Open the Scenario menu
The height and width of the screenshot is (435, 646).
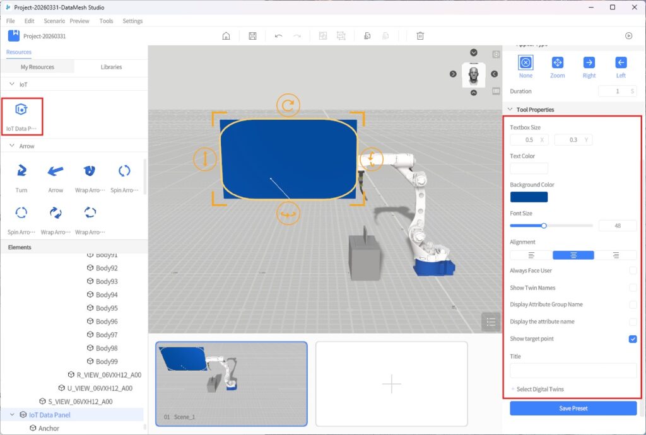click(54, 21)
